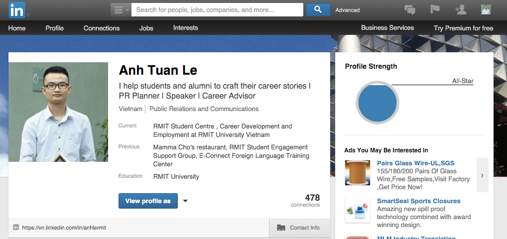Open the Connections menu item

click(x=102, y=28)
